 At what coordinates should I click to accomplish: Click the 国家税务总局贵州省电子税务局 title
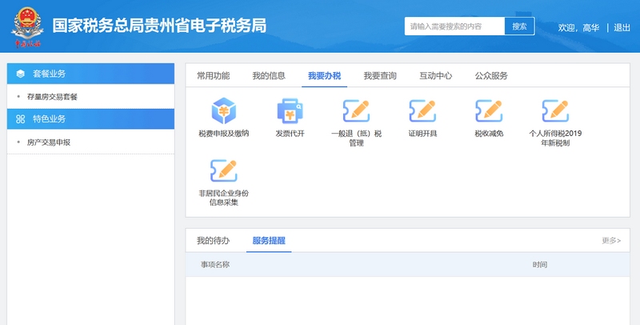pyautogui.click(x=159, y=26)
